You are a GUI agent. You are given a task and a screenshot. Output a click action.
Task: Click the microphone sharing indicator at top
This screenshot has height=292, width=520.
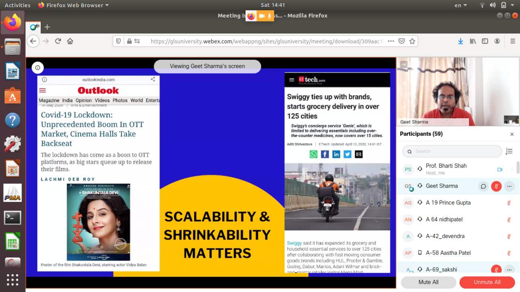coord(269,16)
